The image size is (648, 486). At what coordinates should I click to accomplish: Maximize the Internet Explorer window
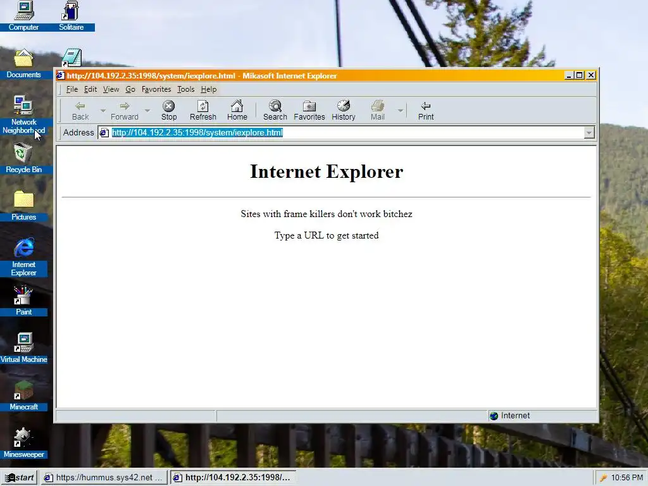[x=580, y=75]
